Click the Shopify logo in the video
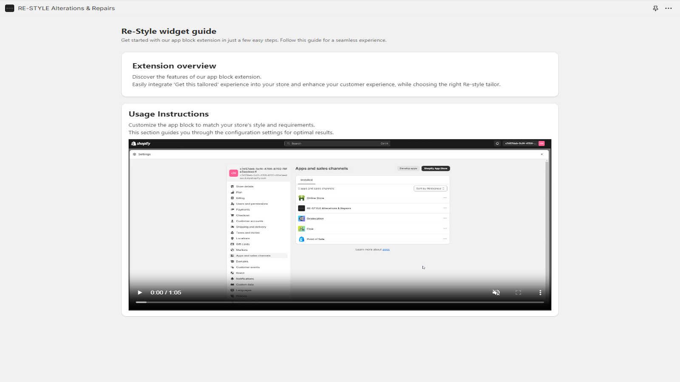This screenshot has height=382, width=680. point(141,143)
